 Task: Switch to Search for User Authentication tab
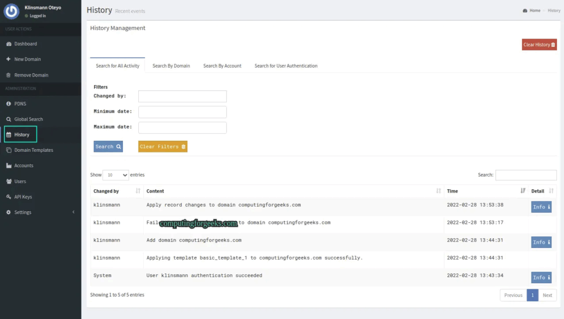(x=286, y=66)
